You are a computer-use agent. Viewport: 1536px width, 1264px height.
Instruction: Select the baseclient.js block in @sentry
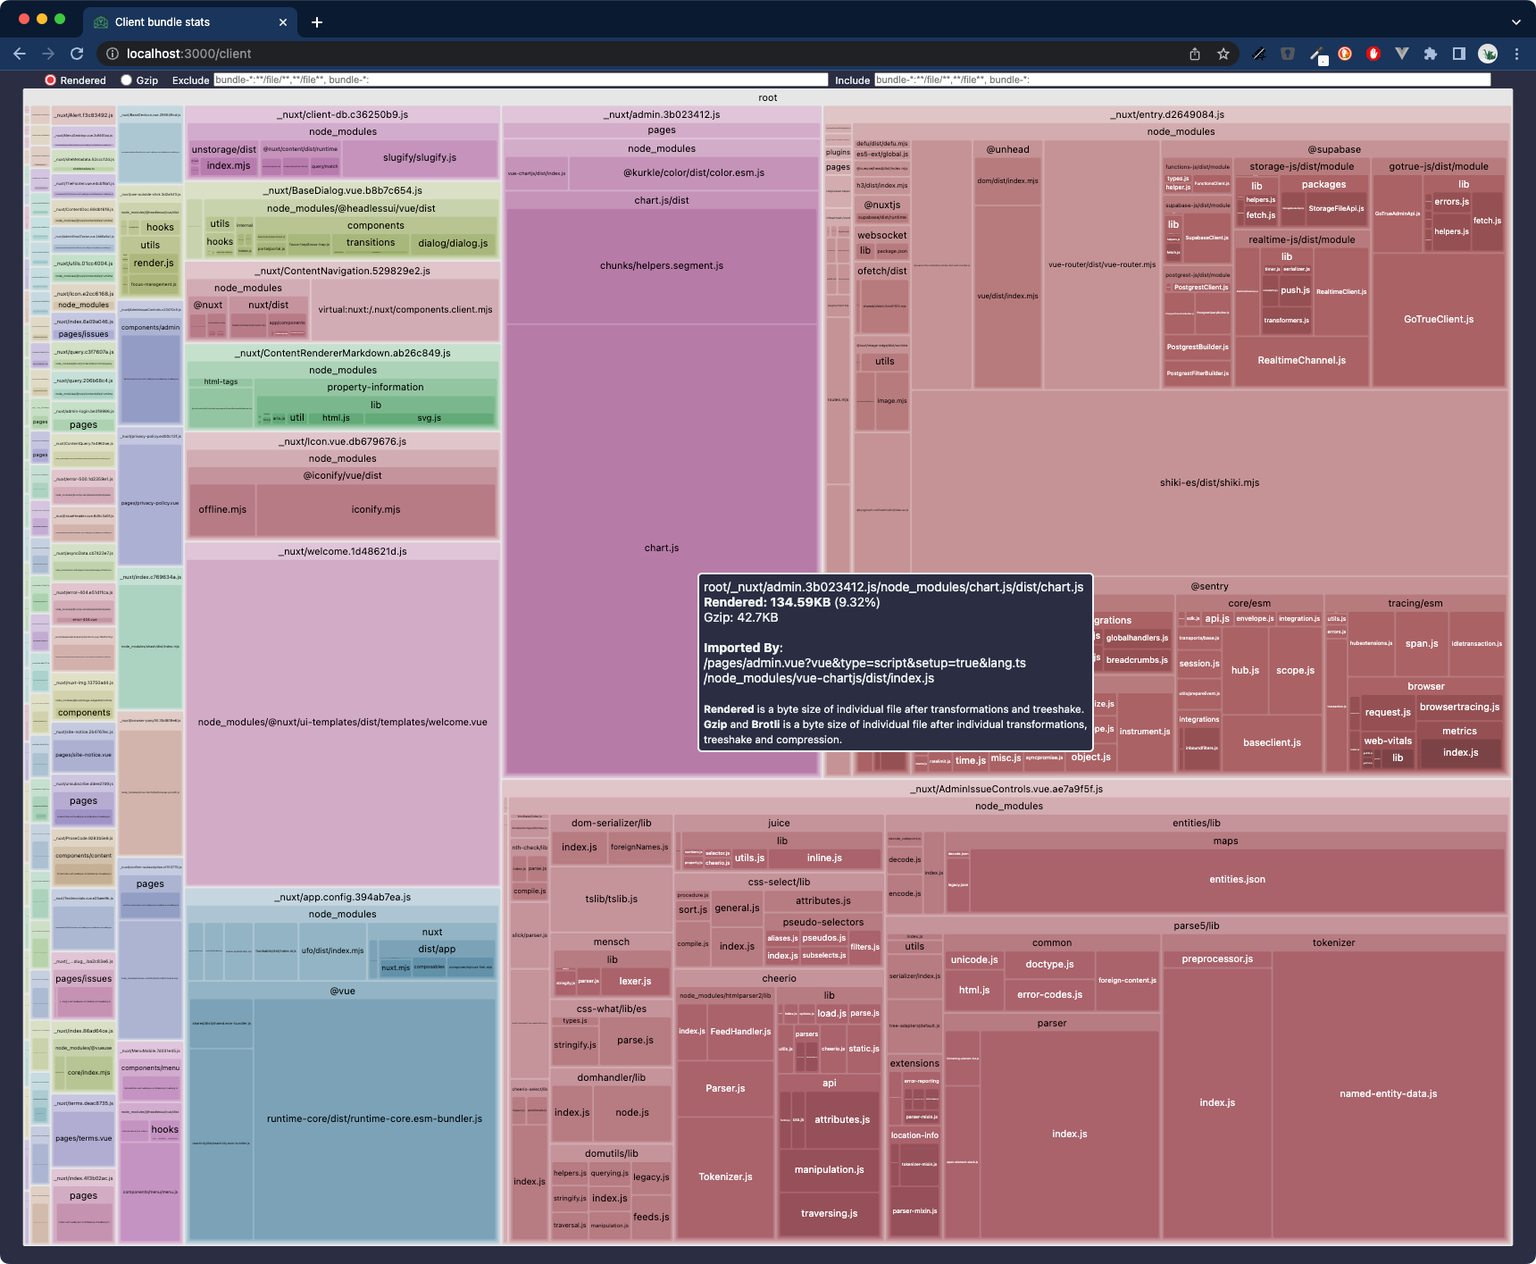pyautogui.click(x=1272, y=742)
